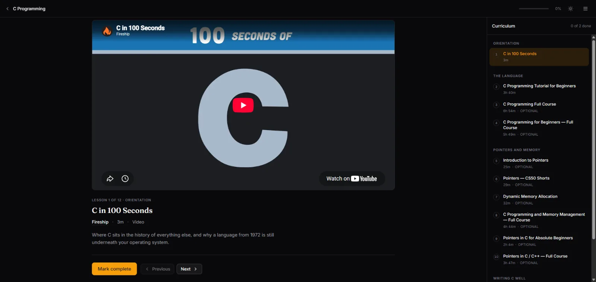Click the Fireship author link below title

point(100,222)
